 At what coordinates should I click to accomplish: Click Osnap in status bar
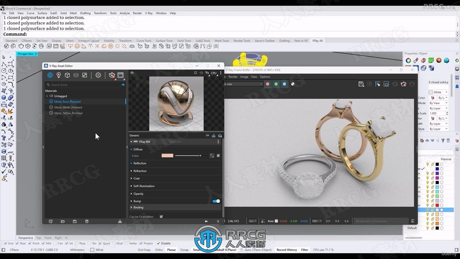[x=184, y=250]
